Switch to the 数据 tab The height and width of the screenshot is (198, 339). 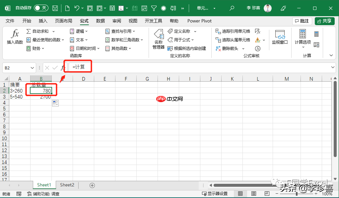[x=101, y=21]
